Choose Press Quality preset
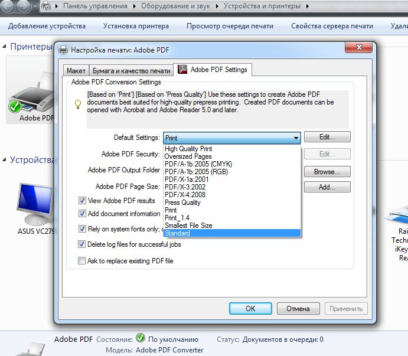 (232, 203)
